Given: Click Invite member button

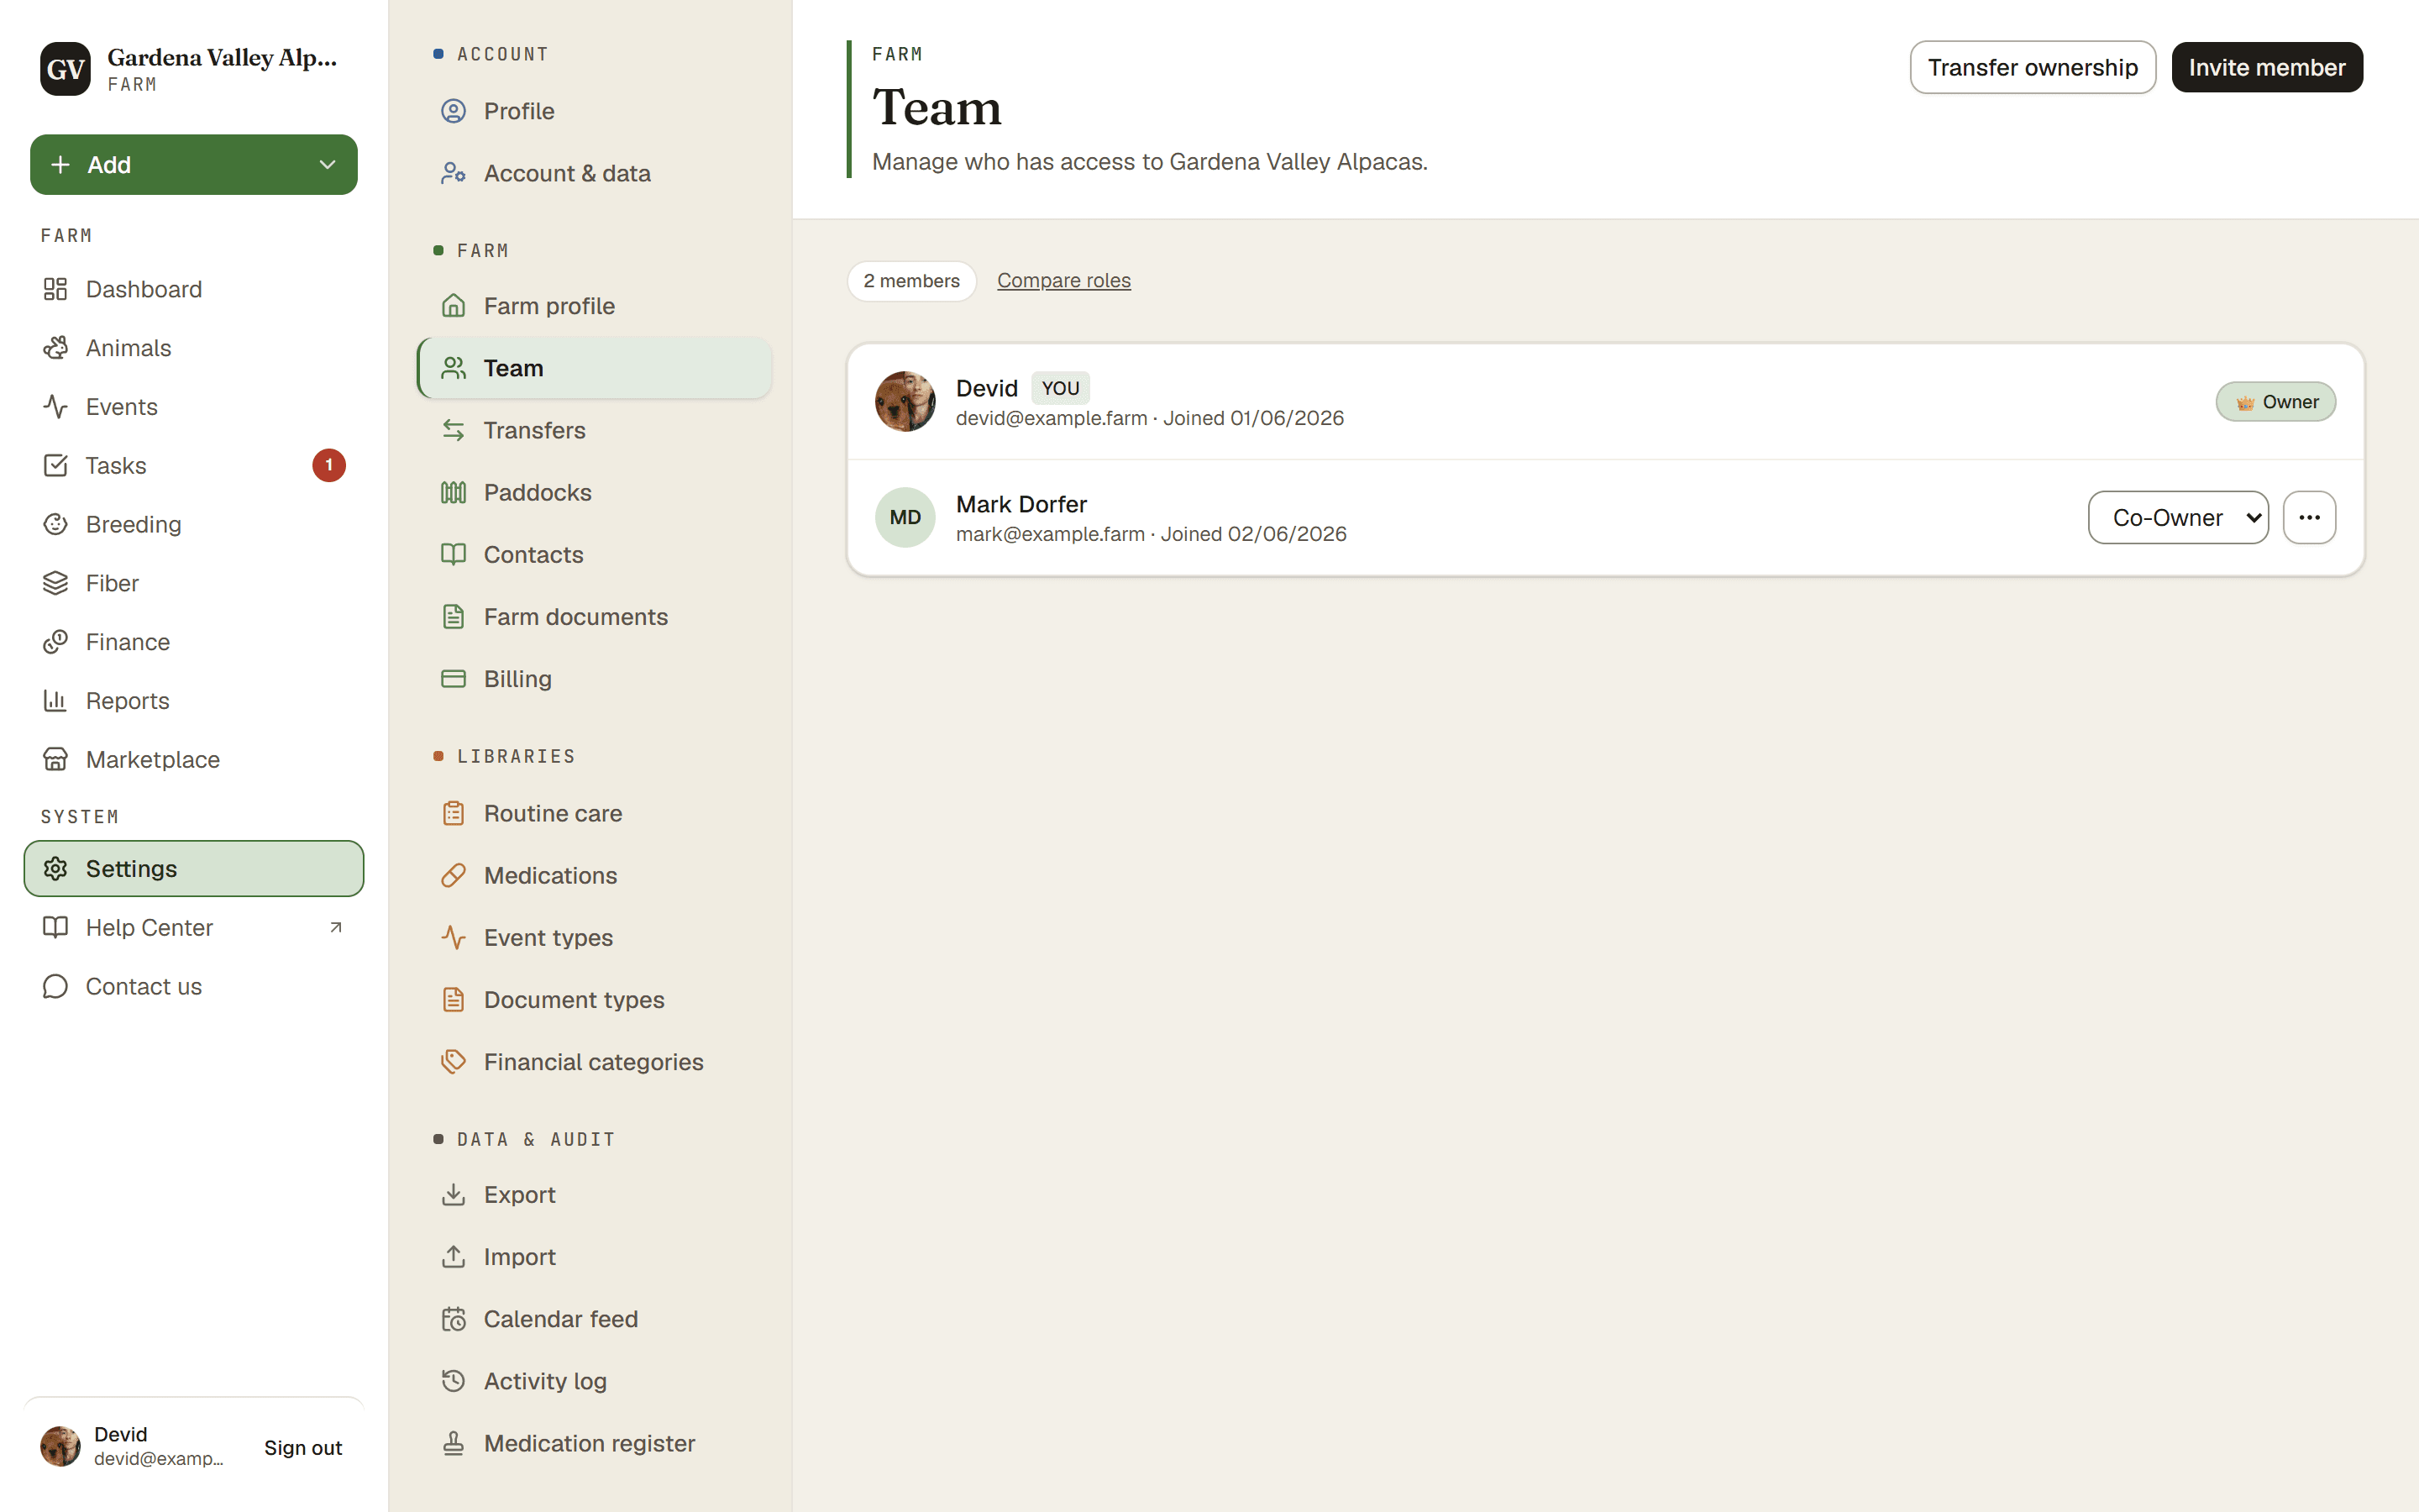Looking at the screenshot, I should [2267, 67].
